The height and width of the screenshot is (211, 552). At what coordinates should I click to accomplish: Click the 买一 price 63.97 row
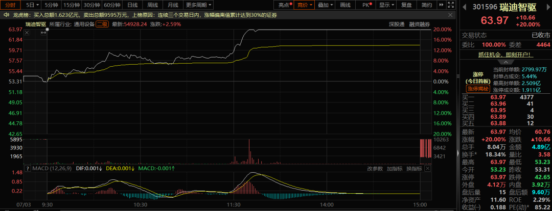tap(506, 97)
